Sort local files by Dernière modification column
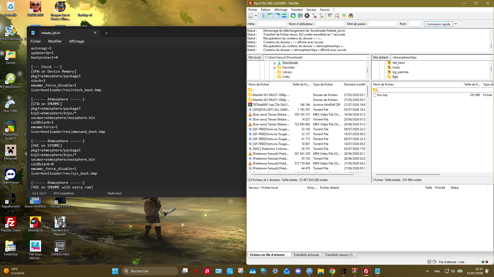 click(x=354, y=84)
